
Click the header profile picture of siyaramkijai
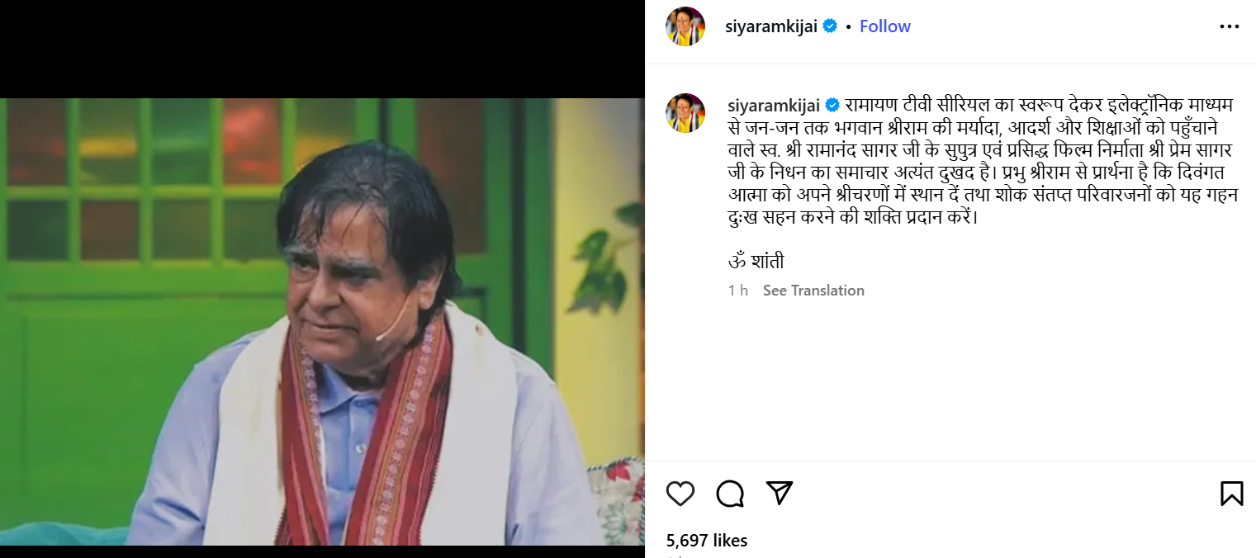685,26
